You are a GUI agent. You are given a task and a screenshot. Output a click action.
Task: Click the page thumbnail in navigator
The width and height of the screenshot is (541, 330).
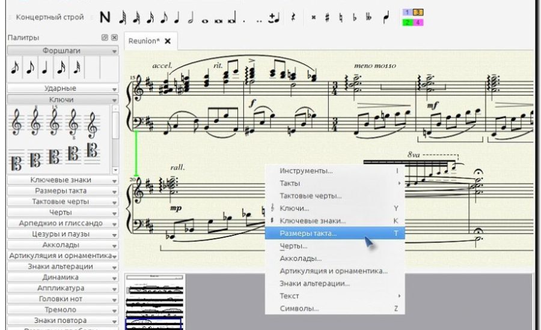click(154, 301)
